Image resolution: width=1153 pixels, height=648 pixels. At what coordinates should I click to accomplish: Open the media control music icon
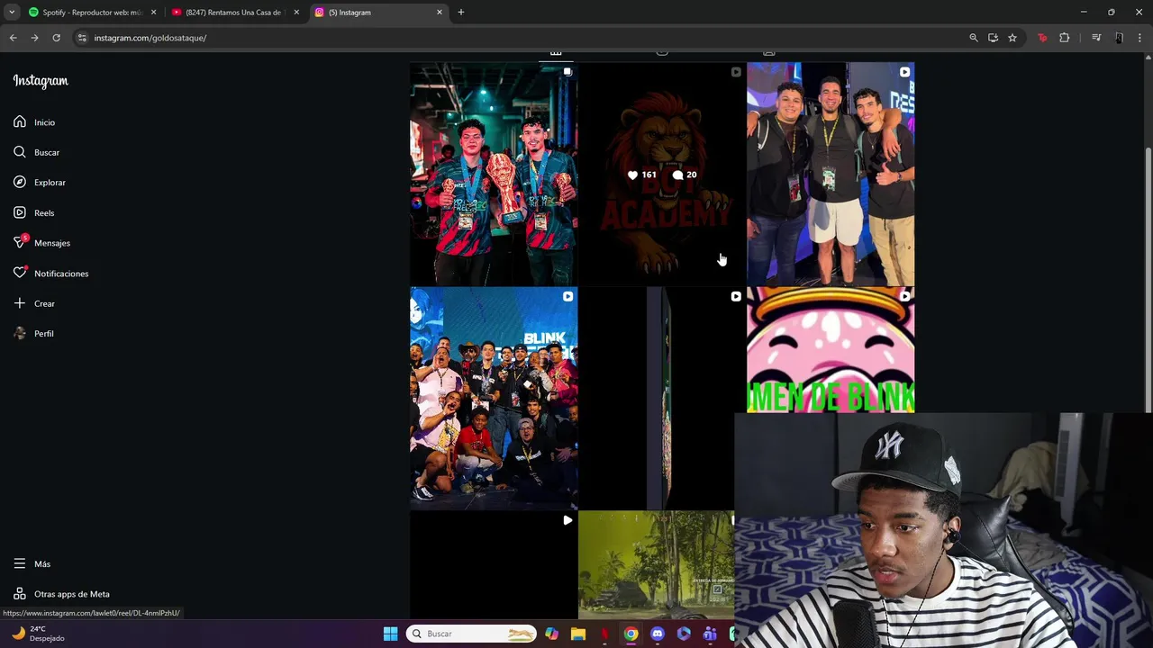(x=1096, y=38)
